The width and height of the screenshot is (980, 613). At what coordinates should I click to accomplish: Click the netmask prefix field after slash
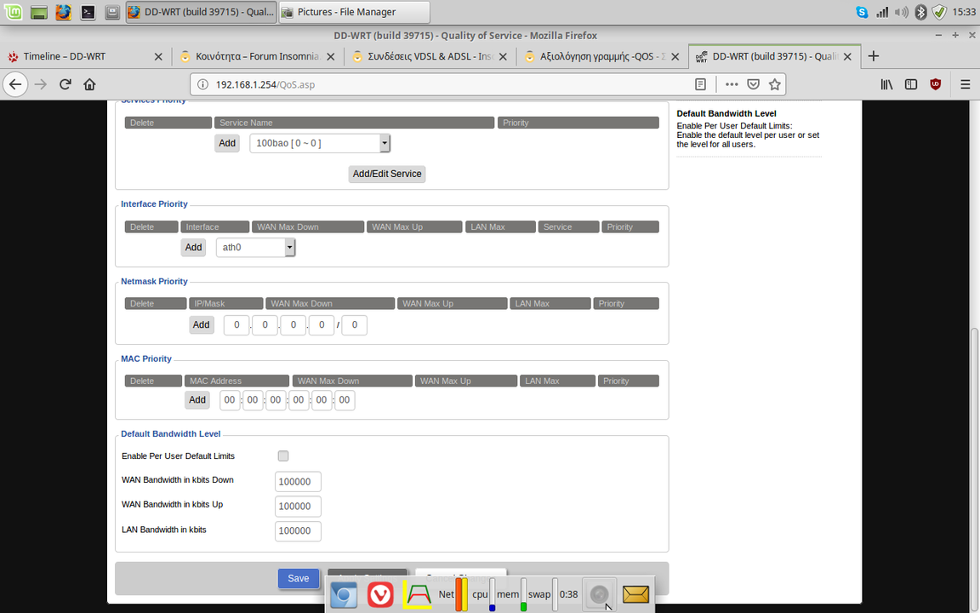pyautogui.click(x=355, y=324)
